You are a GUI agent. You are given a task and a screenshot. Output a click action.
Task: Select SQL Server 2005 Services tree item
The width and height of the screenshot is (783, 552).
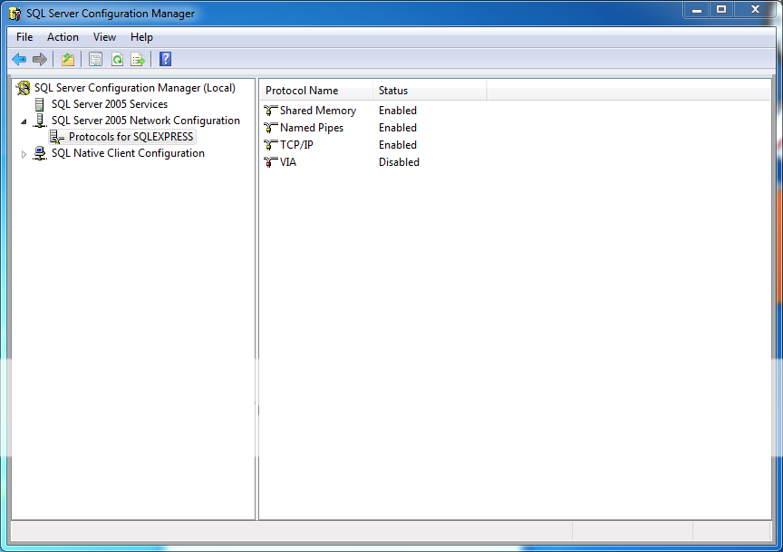coord(110,104)
